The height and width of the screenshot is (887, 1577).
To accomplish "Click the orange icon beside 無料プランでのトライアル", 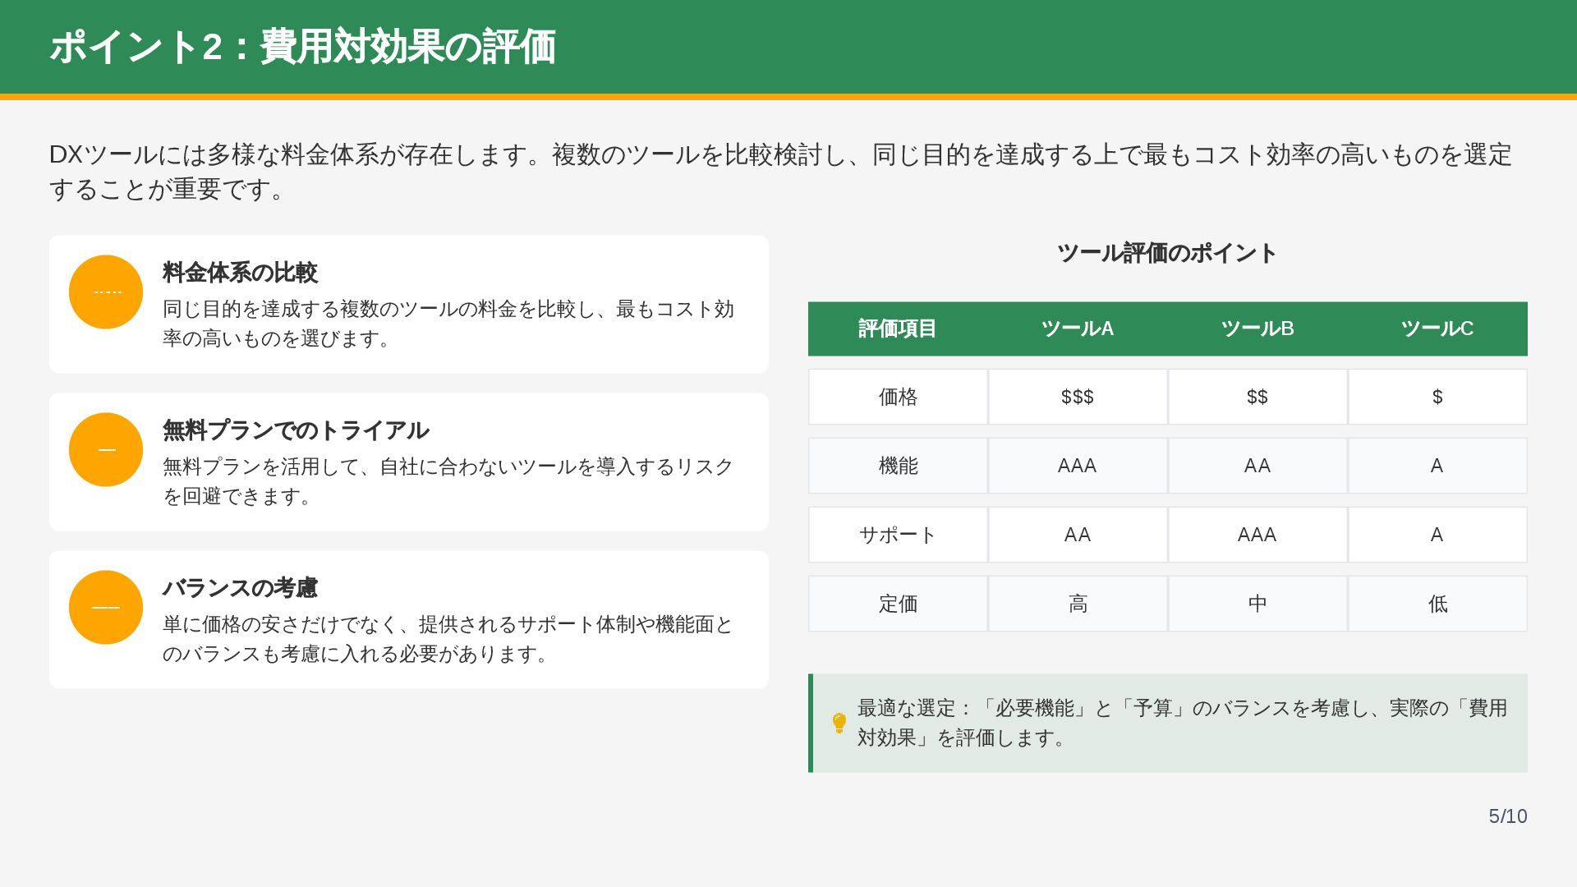I will coord(106,450).
